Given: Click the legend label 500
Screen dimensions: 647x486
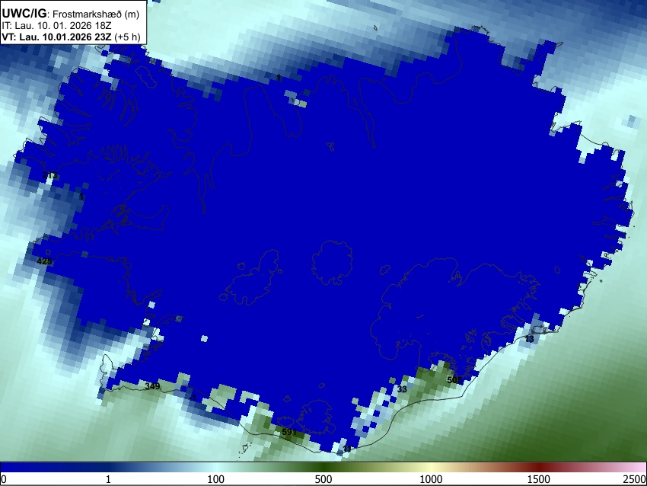Looking at the screenshot, I should coord(323,479).
